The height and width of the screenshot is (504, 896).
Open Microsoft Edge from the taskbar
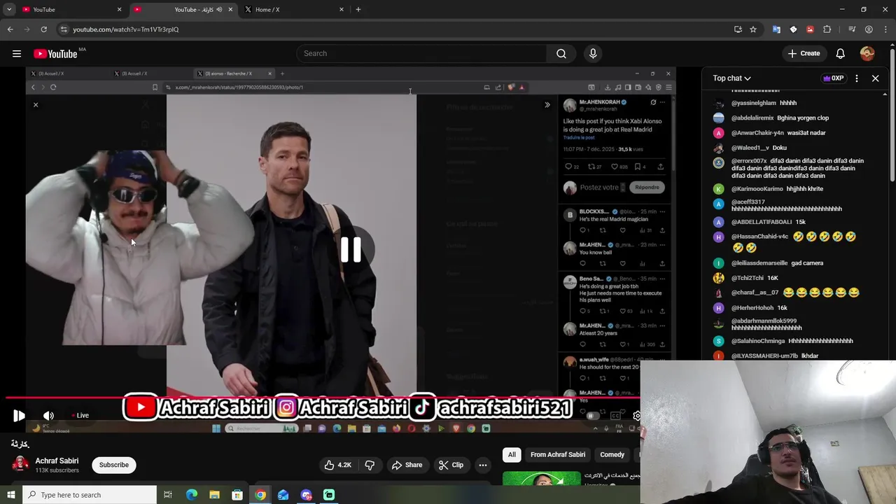pyautogui.click(x=191, y=495)
